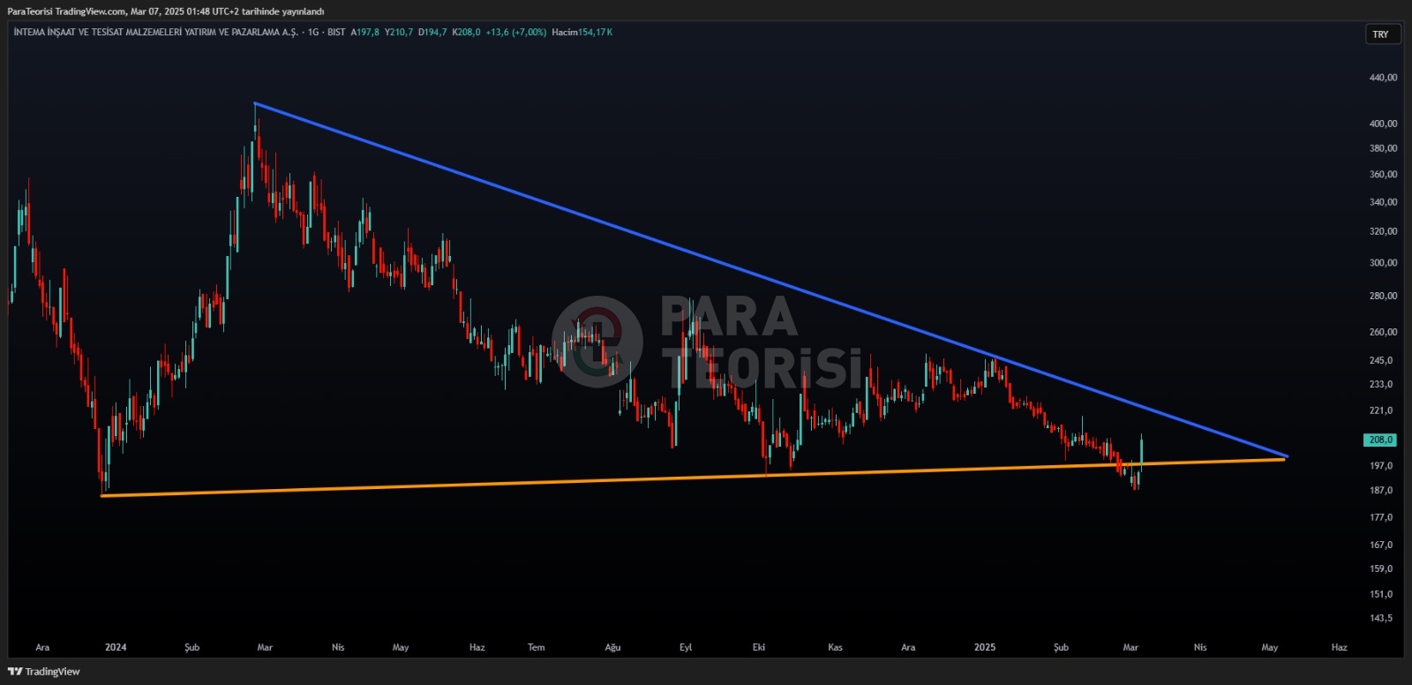Click the 280,00 price axis label

[x=1383, y=297]
